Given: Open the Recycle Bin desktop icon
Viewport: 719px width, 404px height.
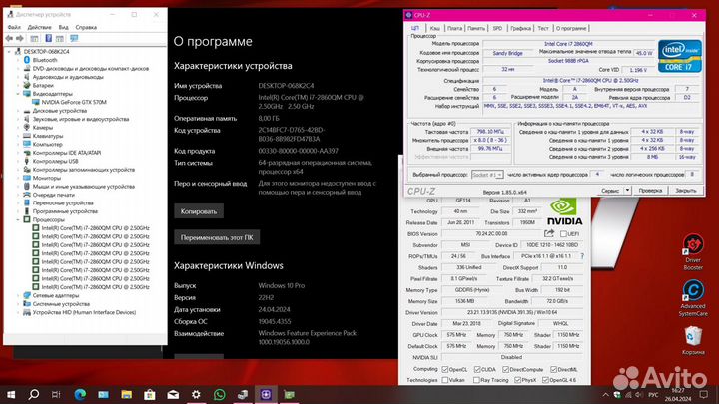Looking at the screenshot, I should 693,340.
